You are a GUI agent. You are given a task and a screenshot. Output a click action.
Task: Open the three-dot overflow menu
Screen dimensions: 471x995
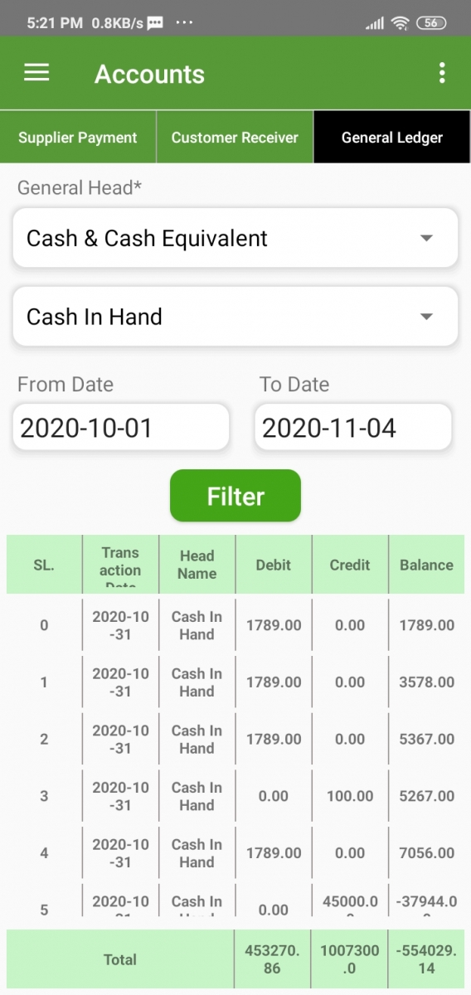pos(442,73)
